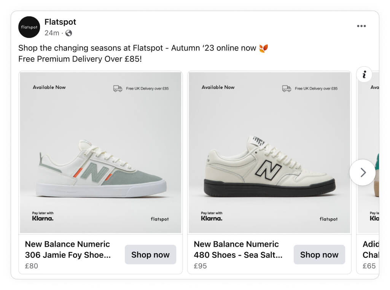The image size is (390, 290).
Task: Shop now for the Jamie Foy 306 shoes
Action: [x=150, y=255]
